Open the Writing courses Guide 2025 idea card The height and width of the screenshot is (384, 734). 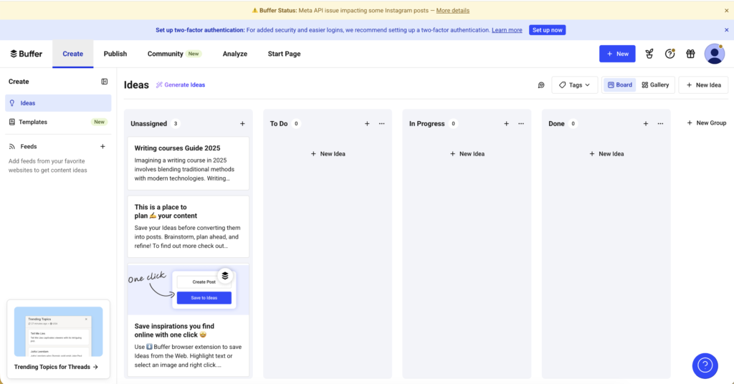[188, 163]
